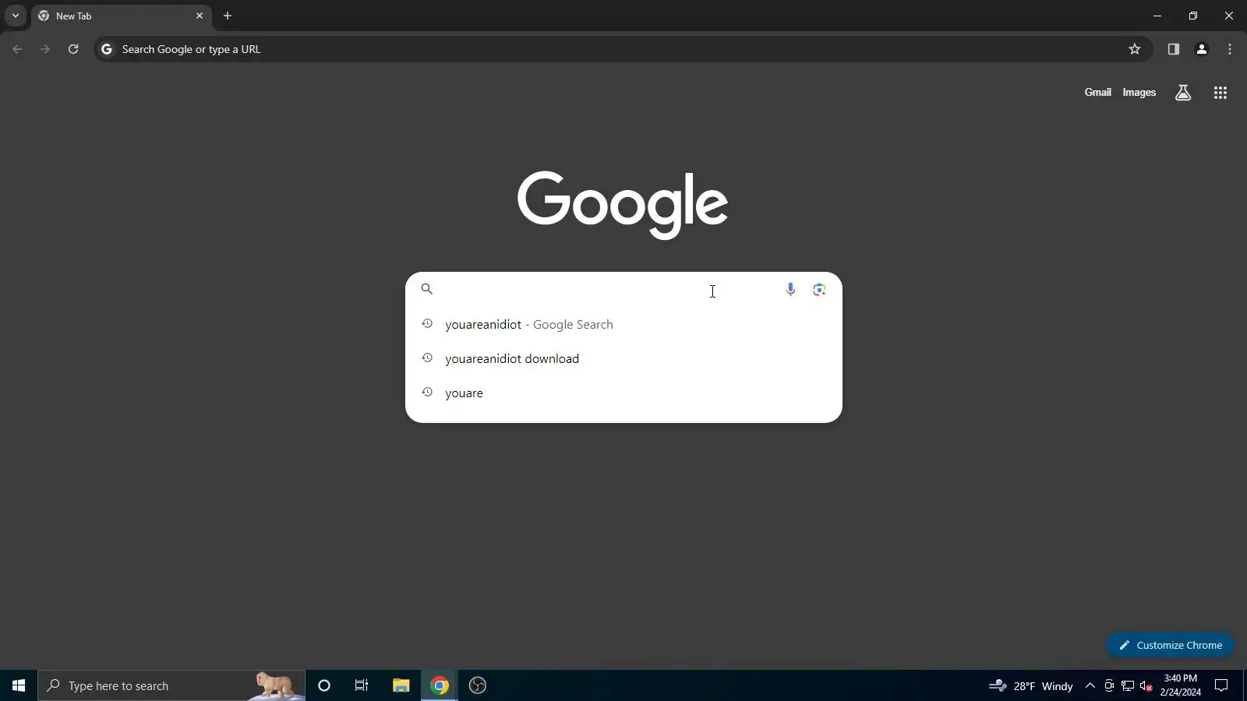Open the Windows Start menu
Screen dimensions: 1247x701
[x=19, y=685]
